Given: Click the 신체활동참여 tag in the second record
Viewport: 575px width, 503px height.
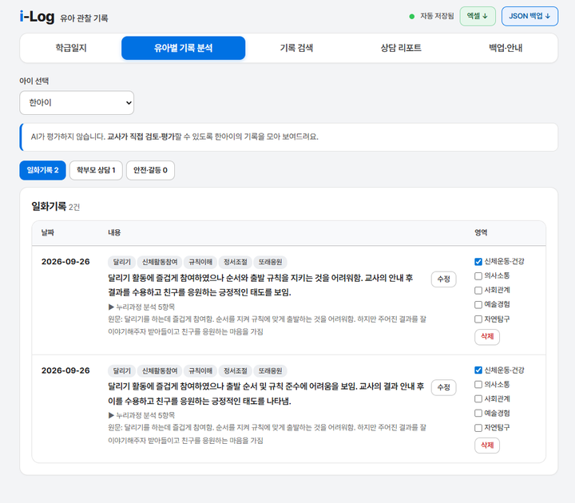Looking at the screenshot, I should pos(160,371).
